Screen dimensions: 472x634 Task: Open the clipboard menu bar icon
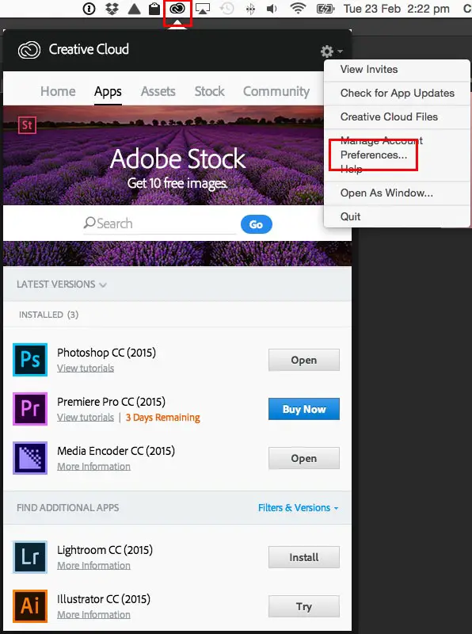(x=154, y=9)
